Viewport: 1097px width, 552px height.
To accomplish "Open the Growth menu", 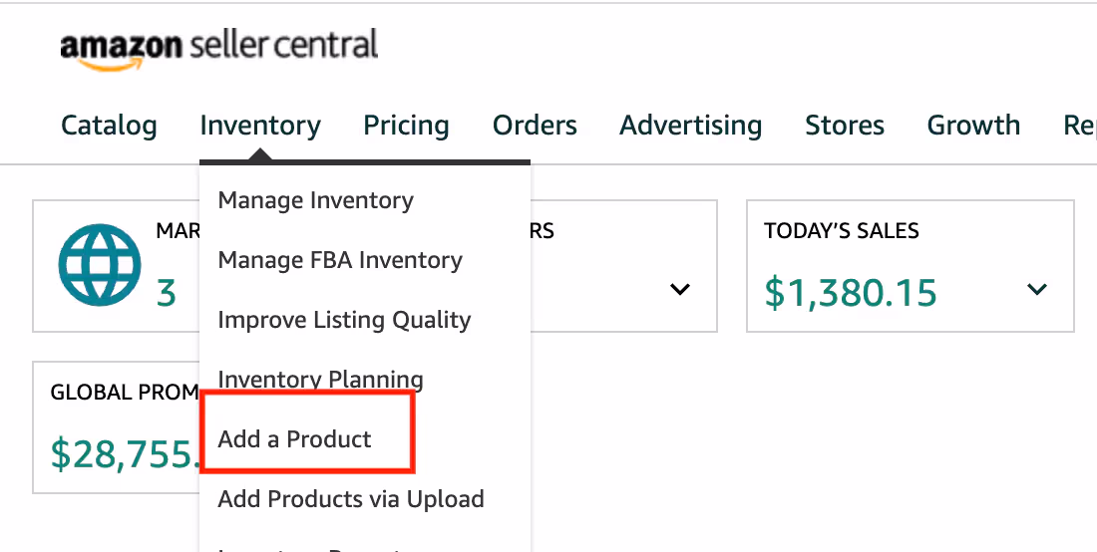I will (x=974, y=126).
